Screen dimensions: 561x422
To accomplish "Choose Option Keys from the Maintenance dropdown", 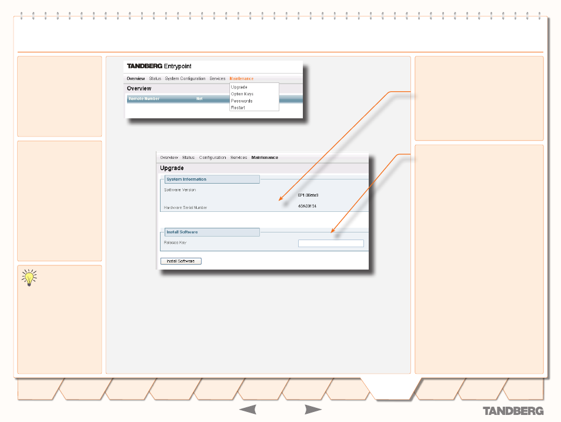I will pyautogui.click(x=242, y=94).
